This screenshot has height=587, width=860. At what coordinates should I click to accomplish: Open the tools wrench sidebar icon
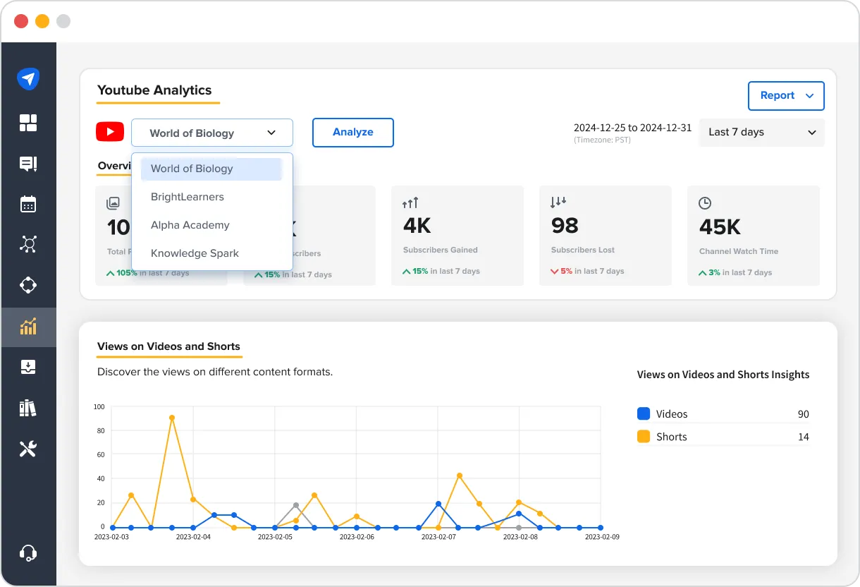coord(29,448)
